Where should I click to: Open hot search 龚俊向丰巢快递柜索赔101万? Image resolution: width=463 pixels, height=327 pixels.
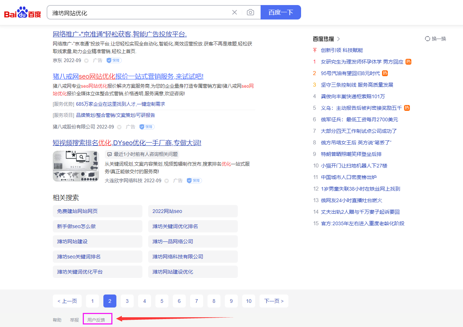(x=353, y=96)
